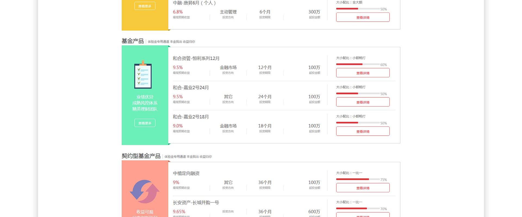522x217 pixels.
Task: Click the 和合-嘉业2号18月 product title
Action: 191,117
